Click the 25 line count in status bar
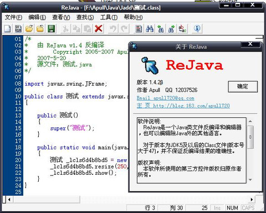Screen dimensions: 266x213 tap(198, 208)
